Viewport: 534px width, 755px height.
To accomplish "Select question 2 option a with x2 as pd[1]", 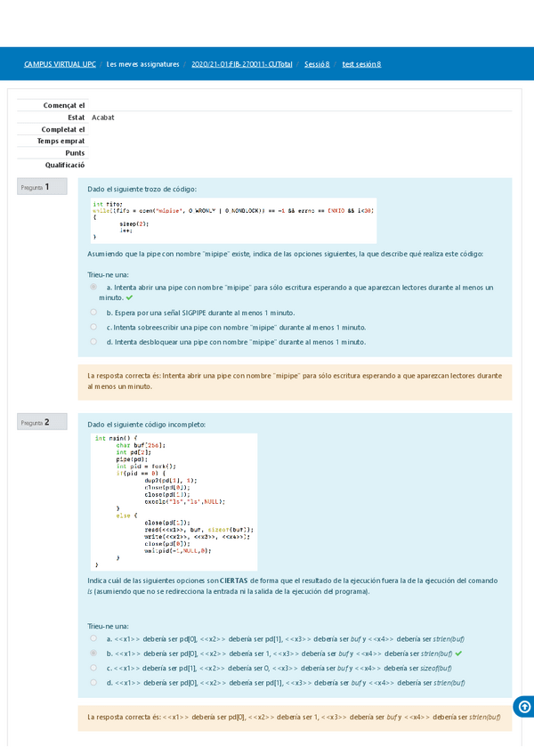I will pos(93,638).
